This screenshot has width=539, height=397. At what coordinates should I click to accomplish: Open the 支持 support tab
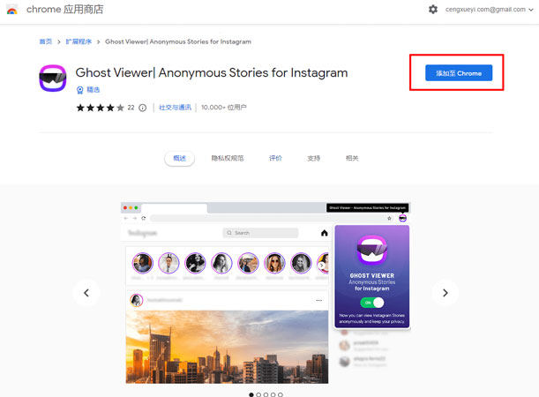[x=313, y=159]
